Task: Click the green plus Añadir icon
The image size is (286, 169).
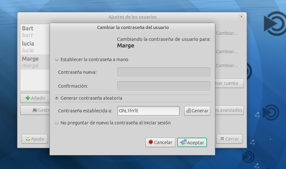Action: 28,98
